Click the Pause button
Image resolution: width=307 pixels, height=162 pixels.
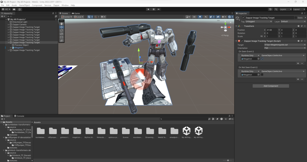pyautogui.click(x=153, y=9)
